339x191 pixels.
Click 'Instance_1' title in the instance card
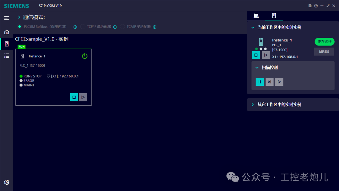point(37,56)
